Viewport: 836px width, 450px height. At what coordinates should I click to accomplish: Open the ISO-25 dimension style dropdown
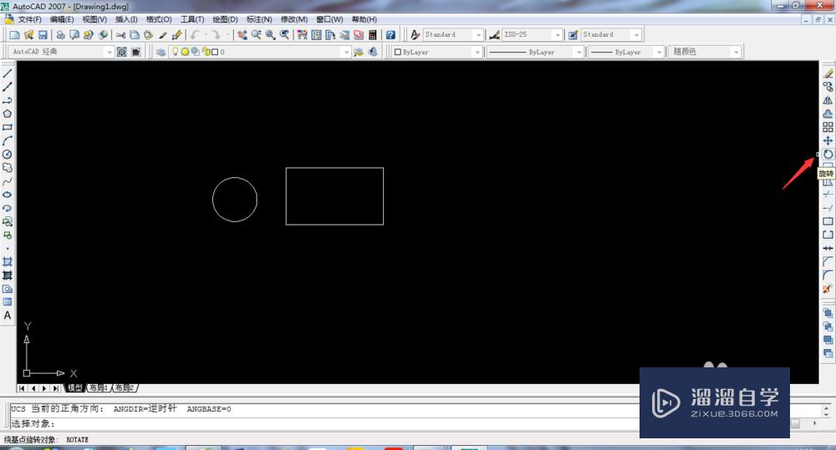[558, 34]
